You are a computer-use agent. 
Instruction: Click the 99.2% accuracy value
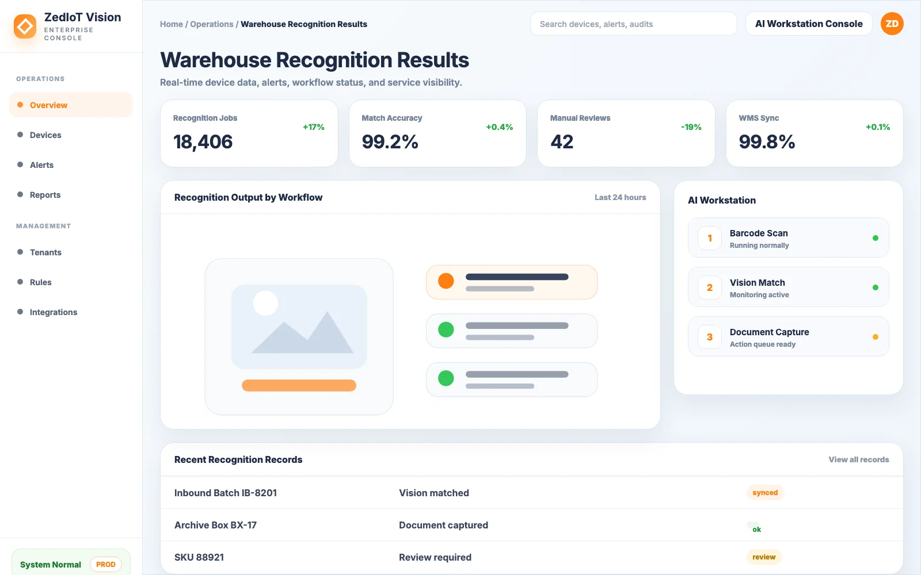tap(390, 141)
